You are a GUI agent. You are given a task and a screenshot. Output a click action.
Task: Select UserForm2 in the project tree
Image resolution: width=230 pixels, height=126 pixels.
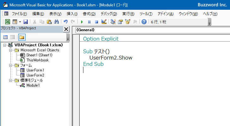pyautogui.click(x=35, y=75)
